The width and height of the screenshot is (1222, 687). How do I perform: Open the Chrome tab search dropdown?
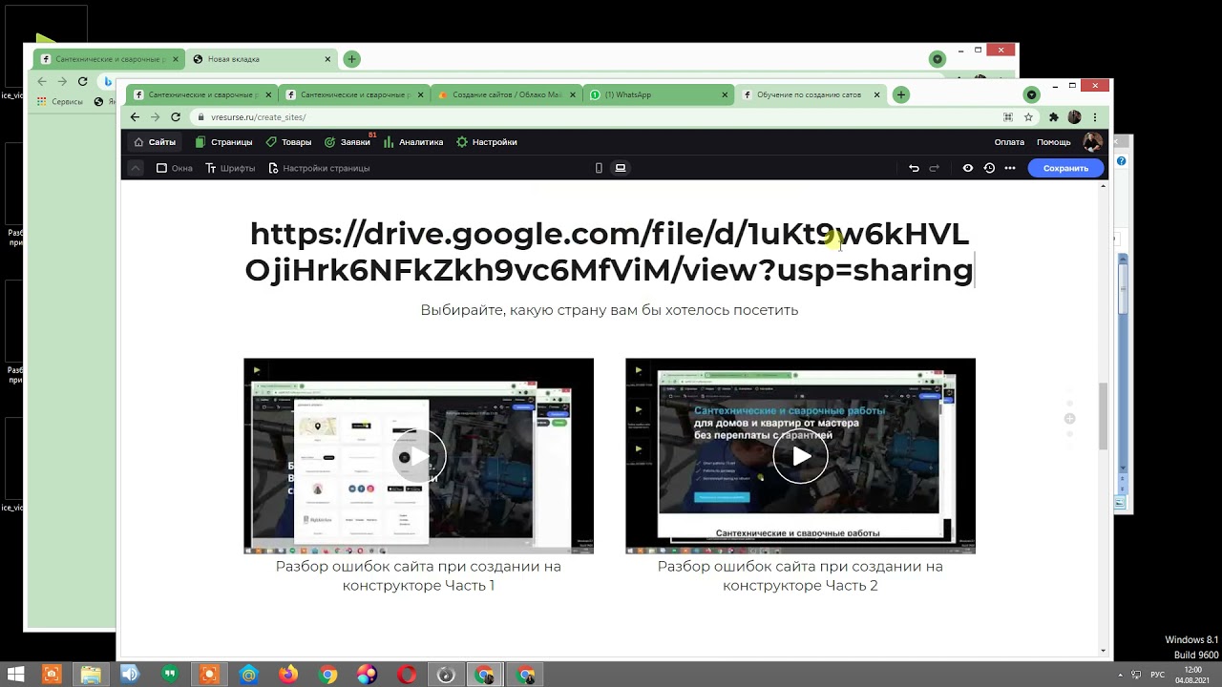(1031, 94)
